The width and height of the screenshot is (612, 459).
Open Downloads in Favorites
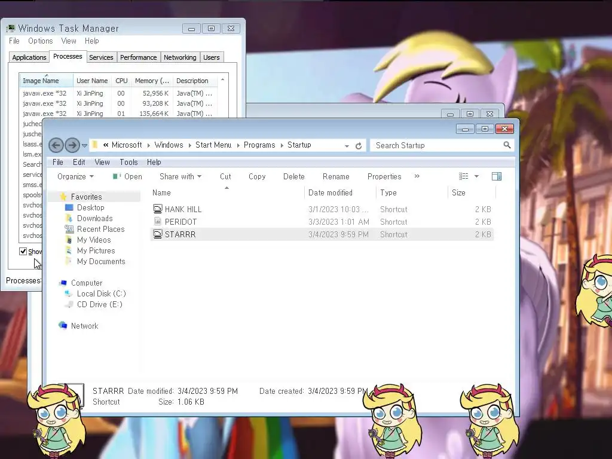click(x=94, y=218)
